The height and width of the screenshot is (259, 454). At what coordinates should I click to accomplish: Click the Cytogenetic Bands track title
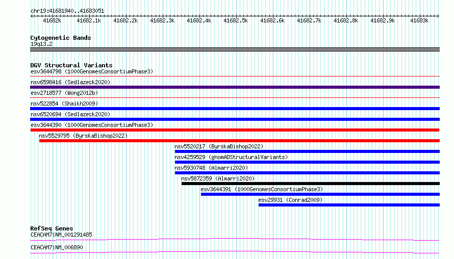coord(61,38)
